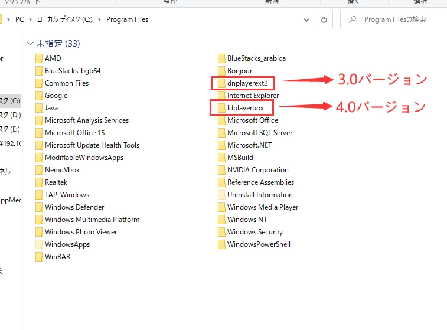Click the NemuVbox folder icon

tap(39, 170)
